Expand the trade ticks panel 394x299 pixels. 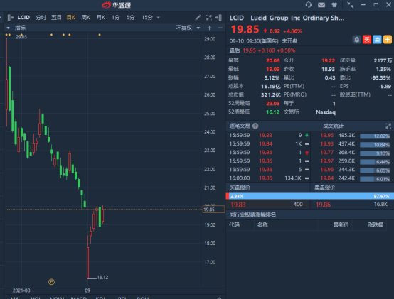(388, 126)
